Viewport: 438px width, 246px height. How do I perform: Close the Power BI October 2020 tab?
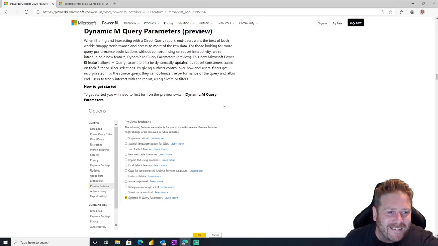pyautogui.click(x=53, y=4)
